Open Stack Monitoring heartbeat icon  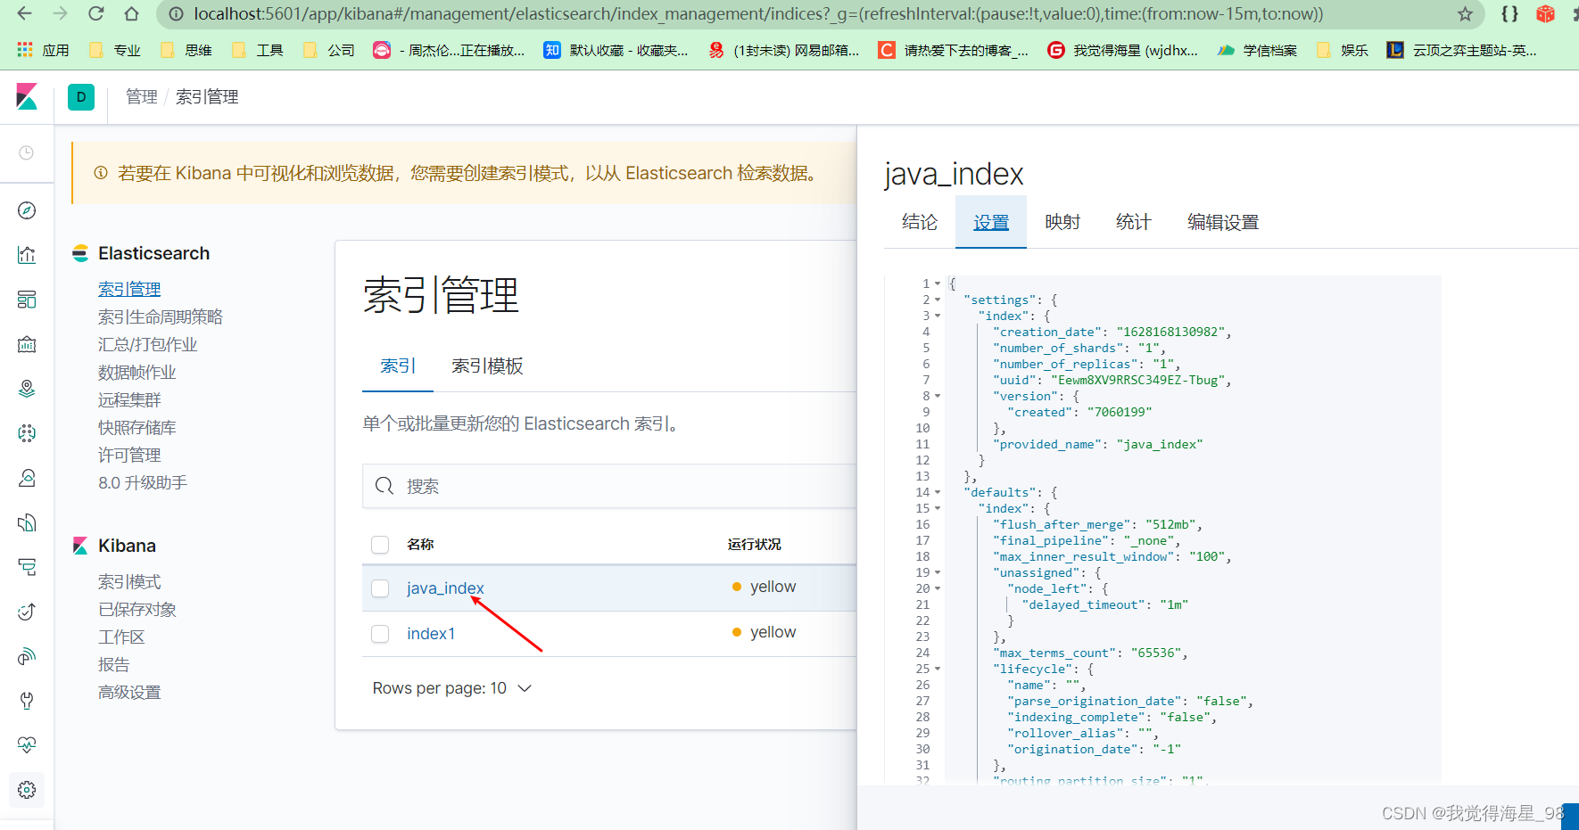[27, 745]
